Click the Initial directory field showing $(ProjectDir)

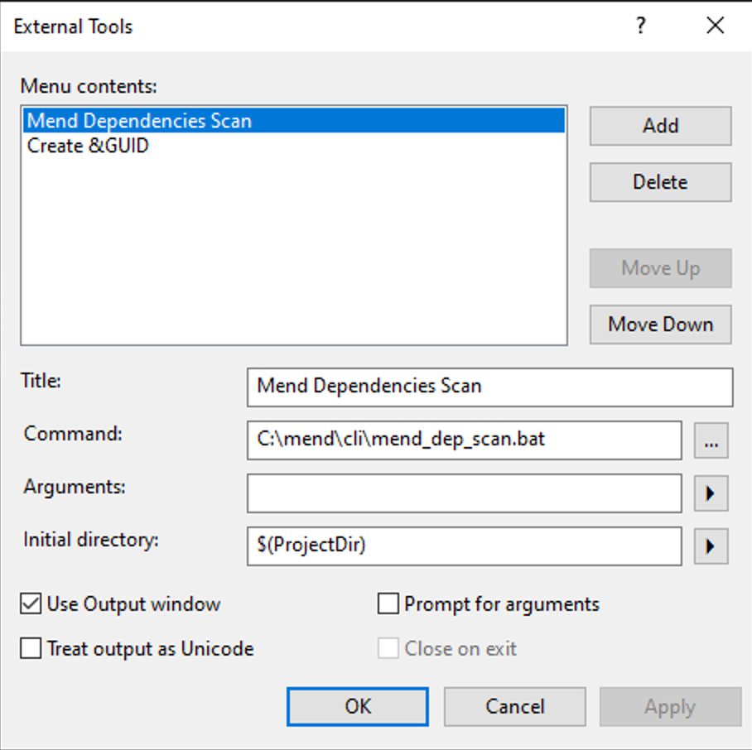[464, 546]
